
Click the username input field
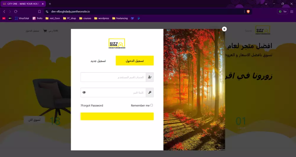point(113,77)
